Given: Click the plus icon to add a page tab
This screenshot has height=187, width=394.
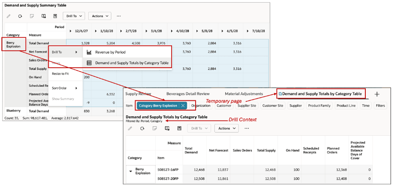Looking at the screenshot, I should click(x=377, y=94).
